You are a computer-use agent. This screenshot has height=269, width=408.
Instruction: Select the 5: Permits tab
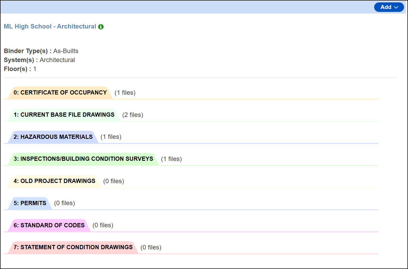click(30, 203)
